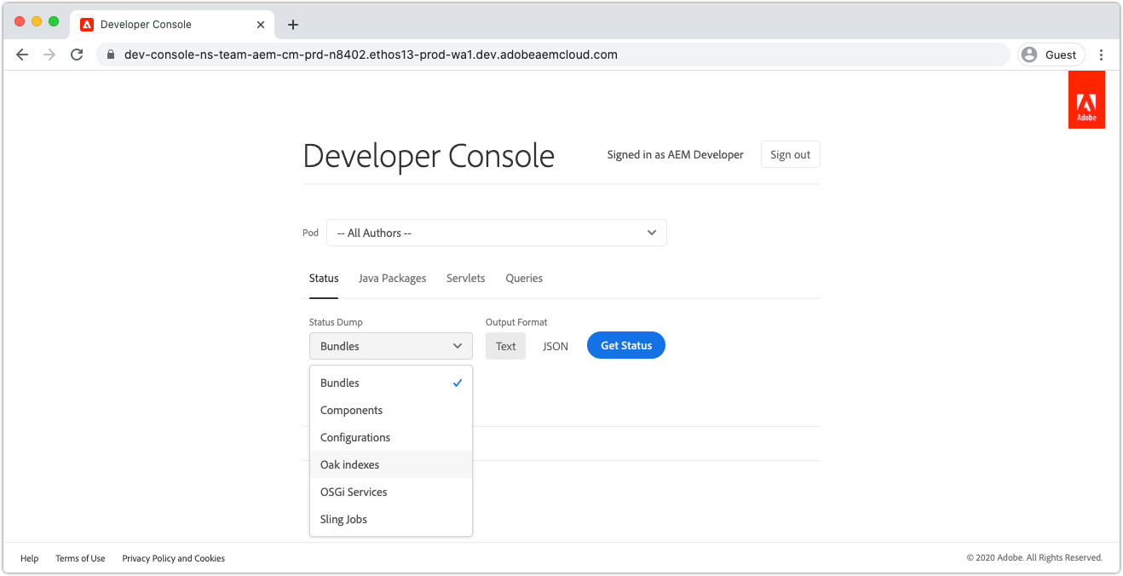Select the JSON output format
This screenshot has width=1123, height=576.
tap(556, 346)
